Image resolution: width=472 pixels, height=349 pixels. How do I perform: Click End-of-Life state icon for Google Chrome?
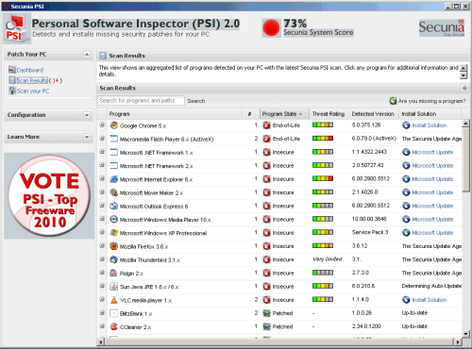point(266,125)
